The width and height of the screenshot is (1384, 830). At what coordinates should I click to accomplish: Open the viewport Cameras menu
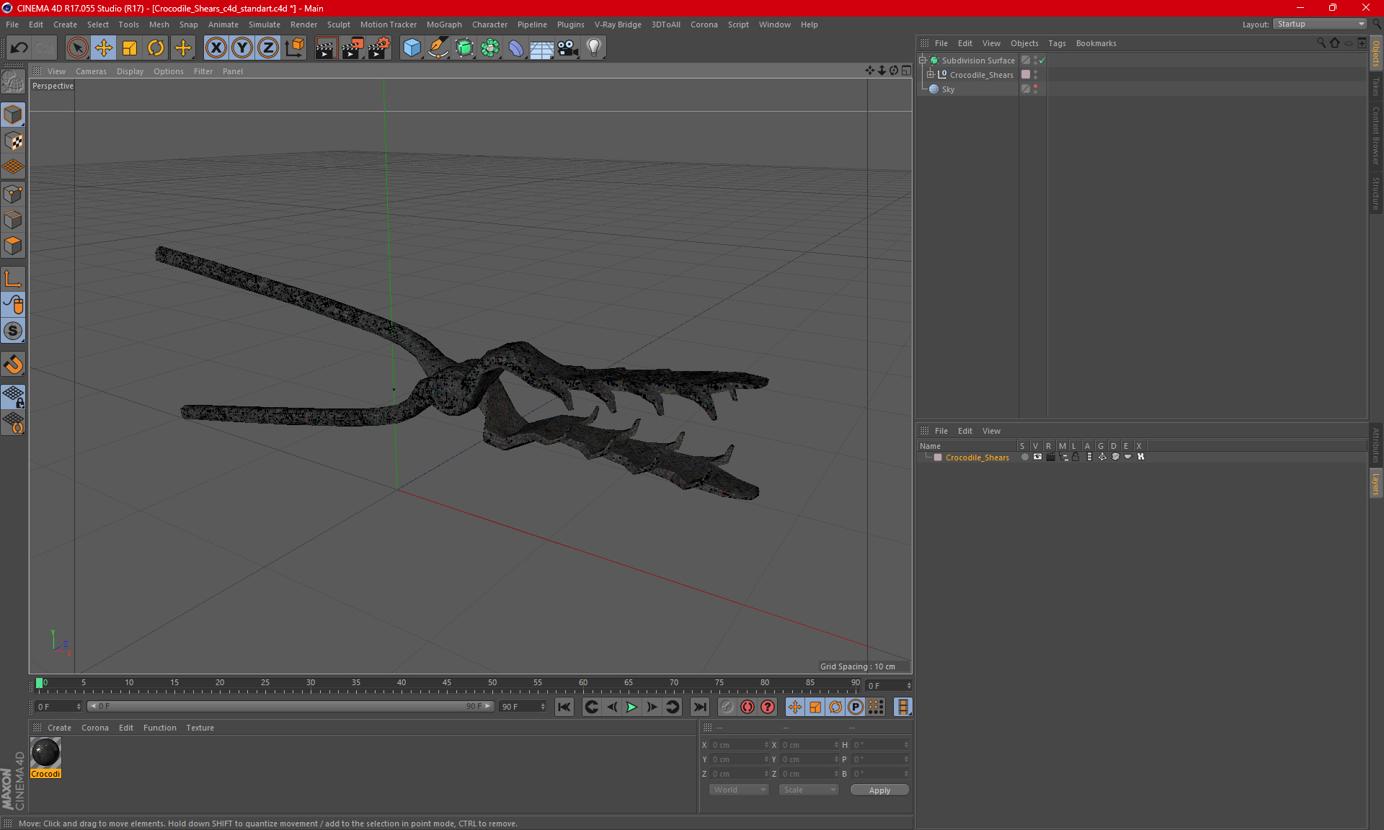coord(91,71)
